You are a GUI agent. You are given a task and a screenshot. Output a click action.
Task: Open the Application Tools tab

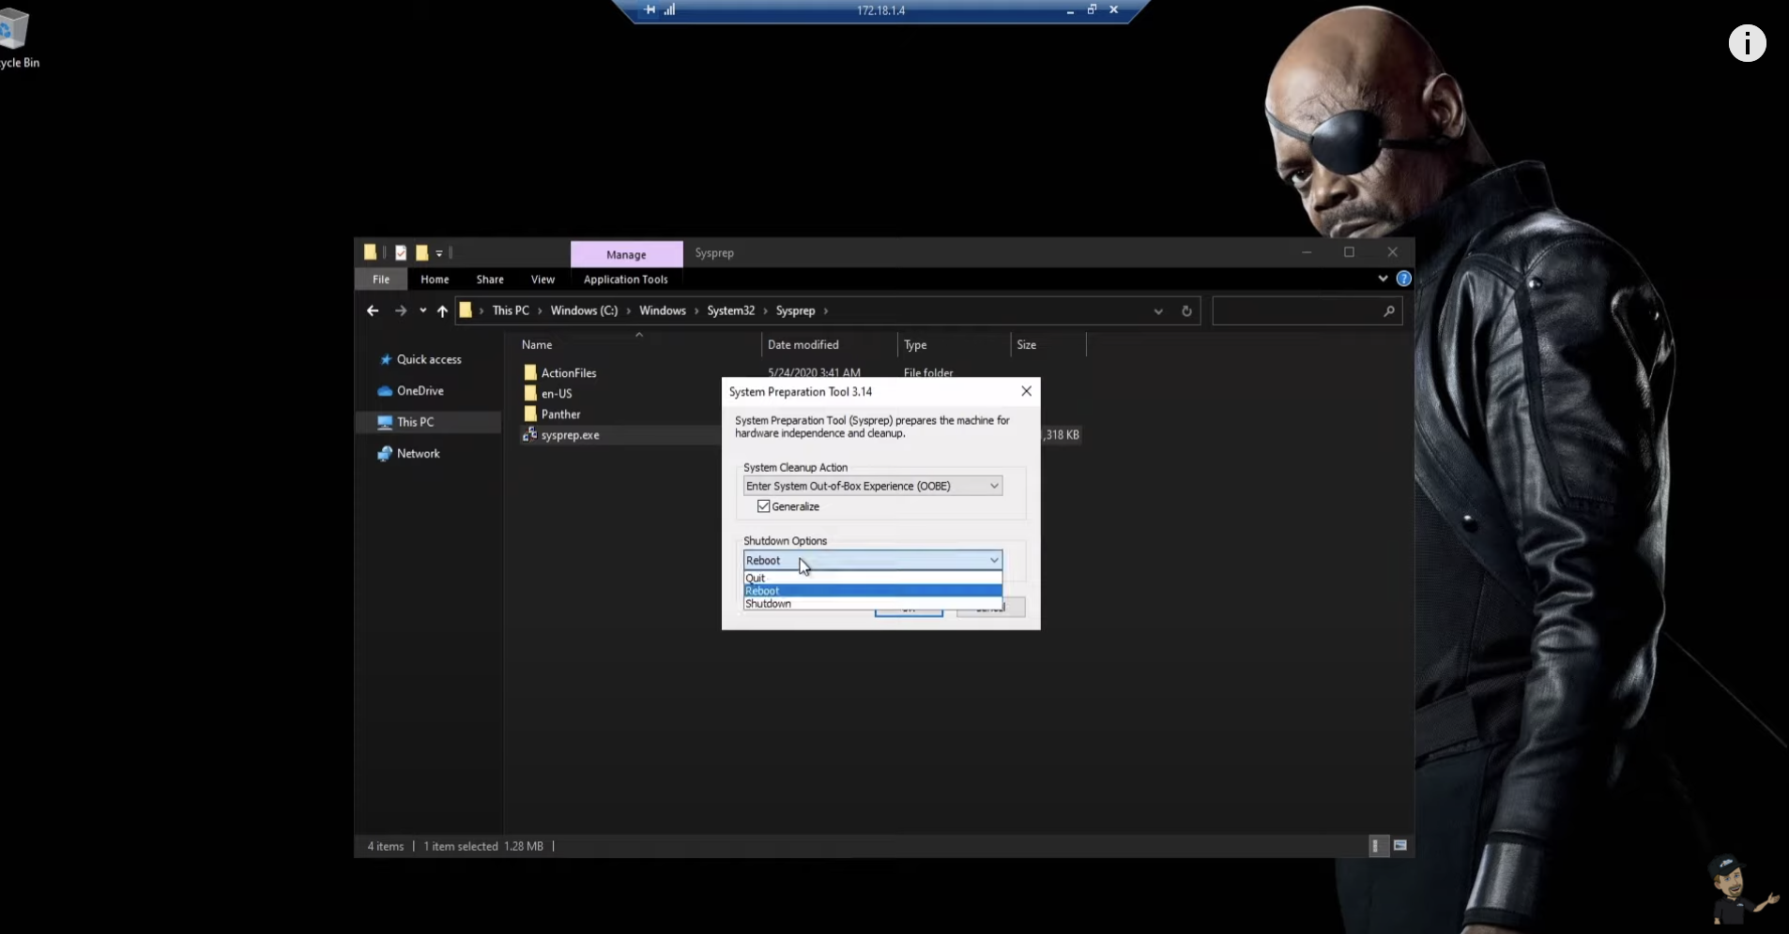[x=625, y=279]
